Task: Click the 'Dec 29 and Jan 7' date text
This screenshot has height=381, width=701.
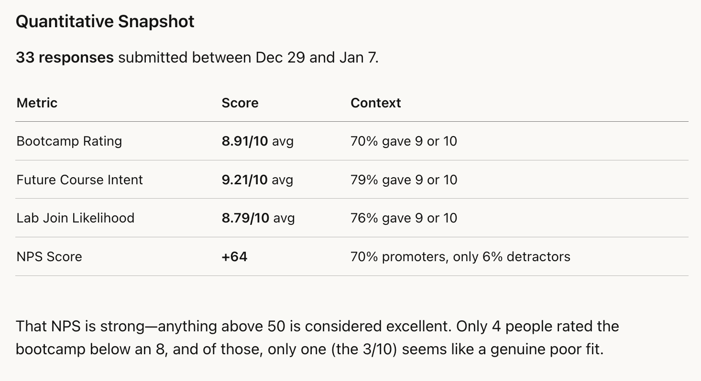Action: point(316,58)
